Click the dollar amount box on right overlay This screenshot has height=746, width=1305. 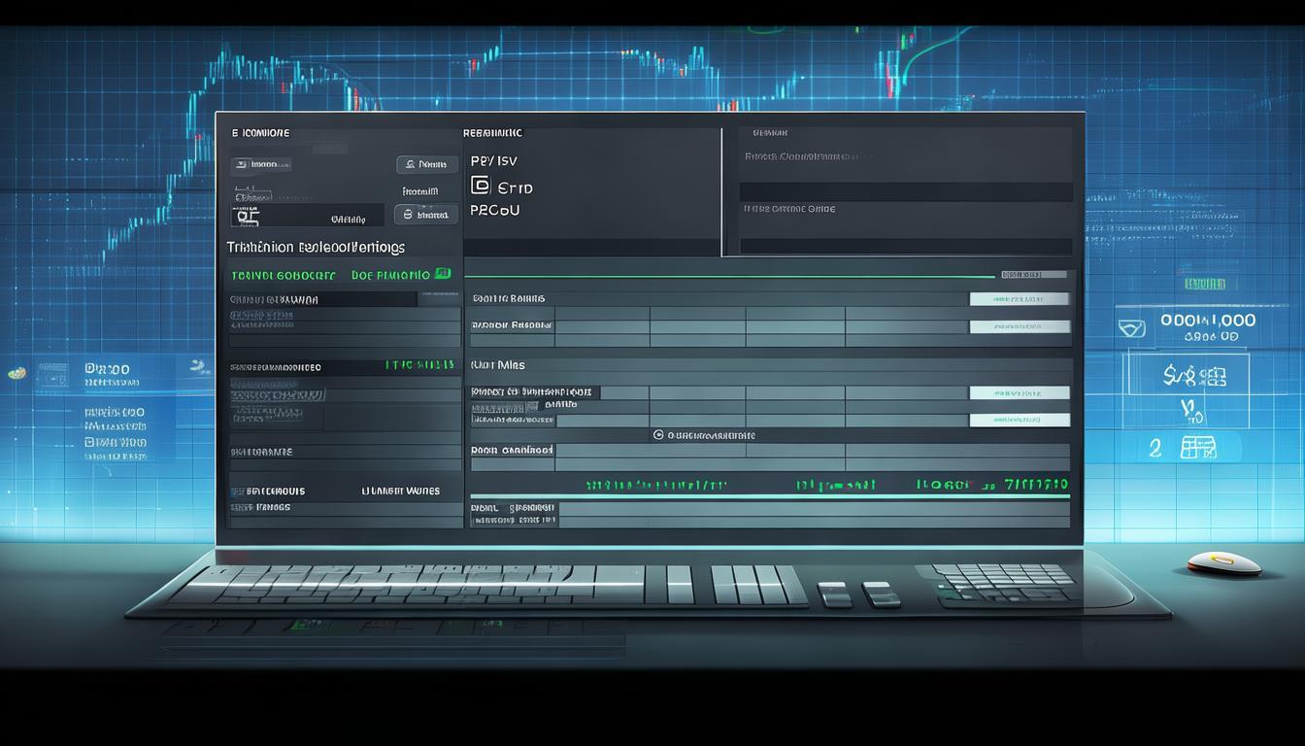pos(1187,373)
